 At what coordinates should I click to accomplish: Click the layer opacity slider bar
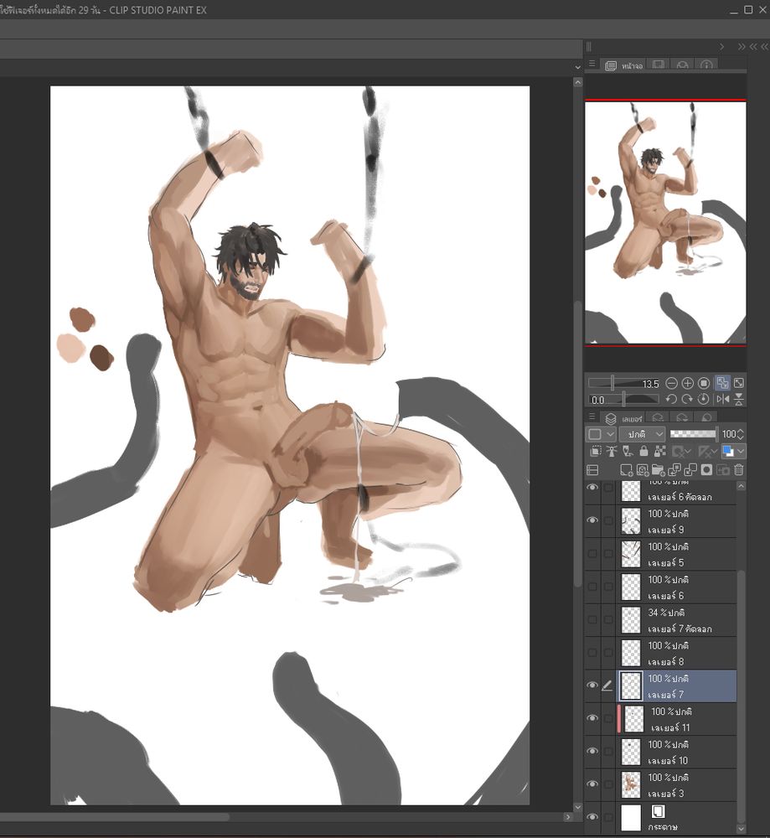pos(694,434)
